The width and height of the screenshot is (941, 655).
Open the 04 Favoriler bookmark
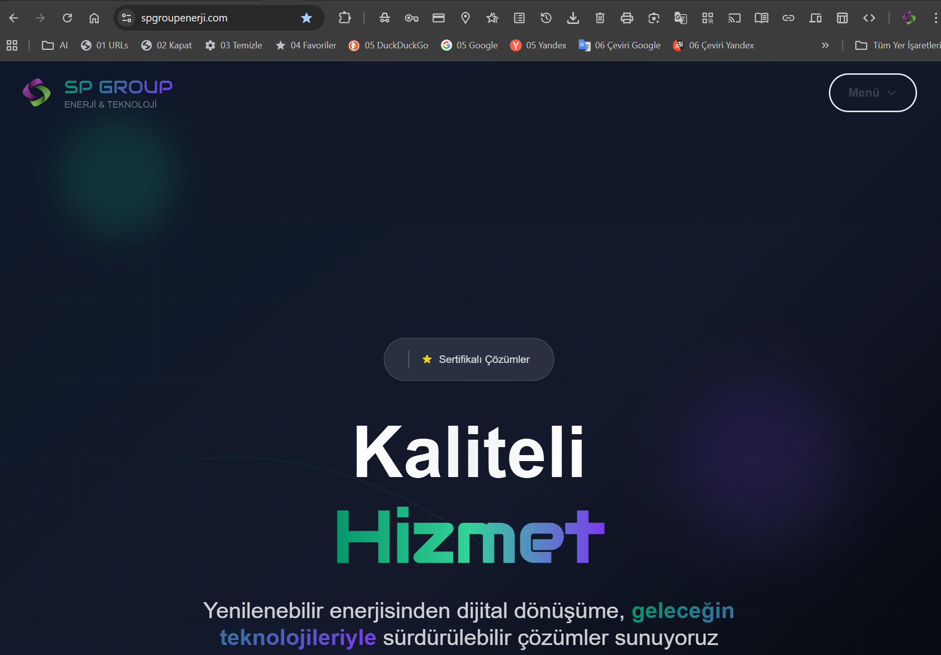306,45
